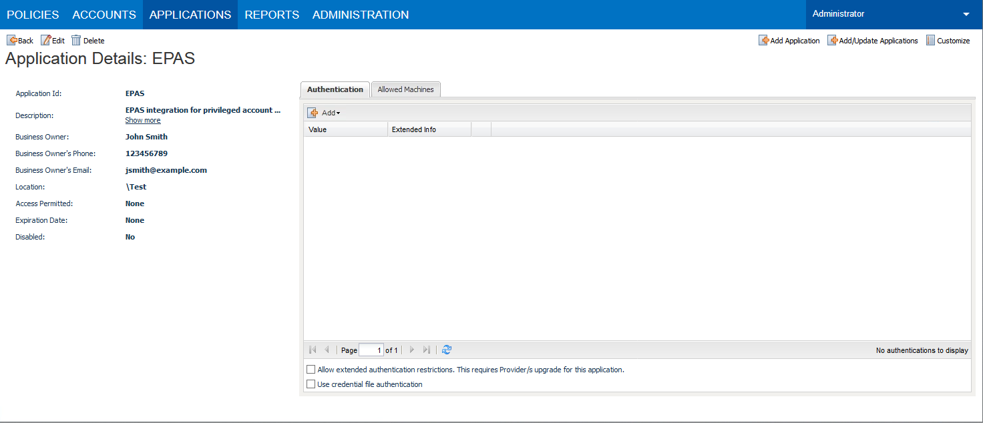Click the next page arrow
The height and width of the screenshot is (423, 983).
click(411, 350)
